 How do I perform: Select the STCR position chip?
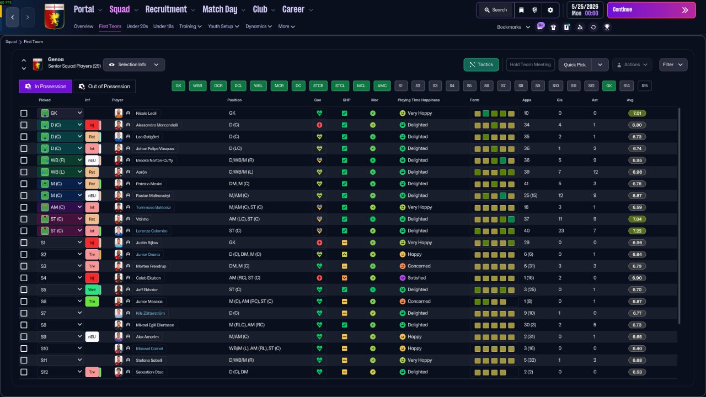click(x=318, y=86)
